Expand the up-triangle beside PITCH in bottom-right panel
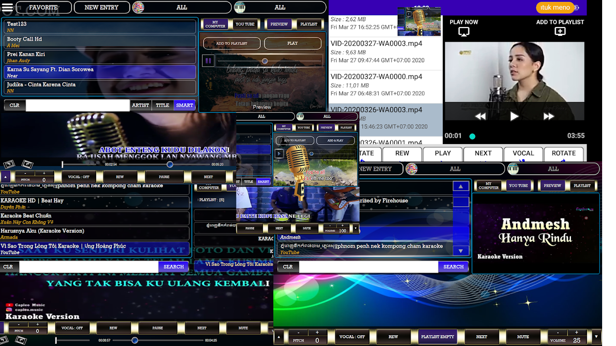Viewport: 616px width, 346px height. pos(279,336)
